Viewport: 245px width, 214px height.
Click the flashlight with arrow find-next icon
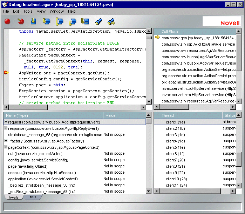[111, 22]
